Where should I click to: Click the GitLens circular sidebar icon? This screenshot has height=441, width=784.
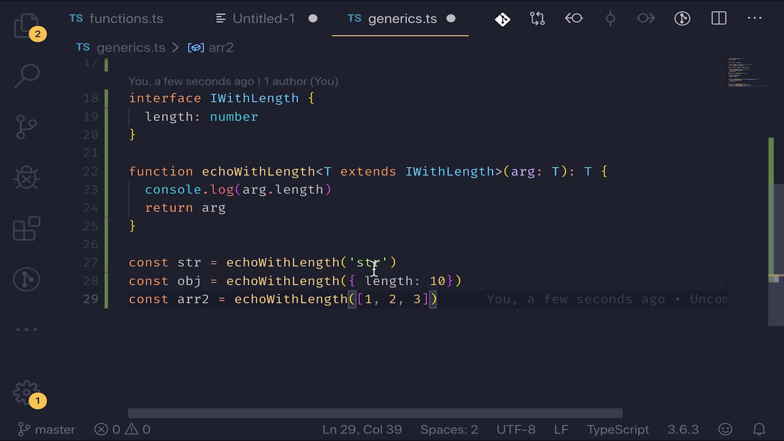pyautogui.click(x=27, y=280)
